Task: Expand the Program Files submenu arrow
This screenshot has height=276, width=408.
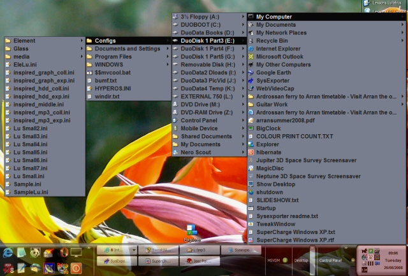Action: click(x=168, y=57)
